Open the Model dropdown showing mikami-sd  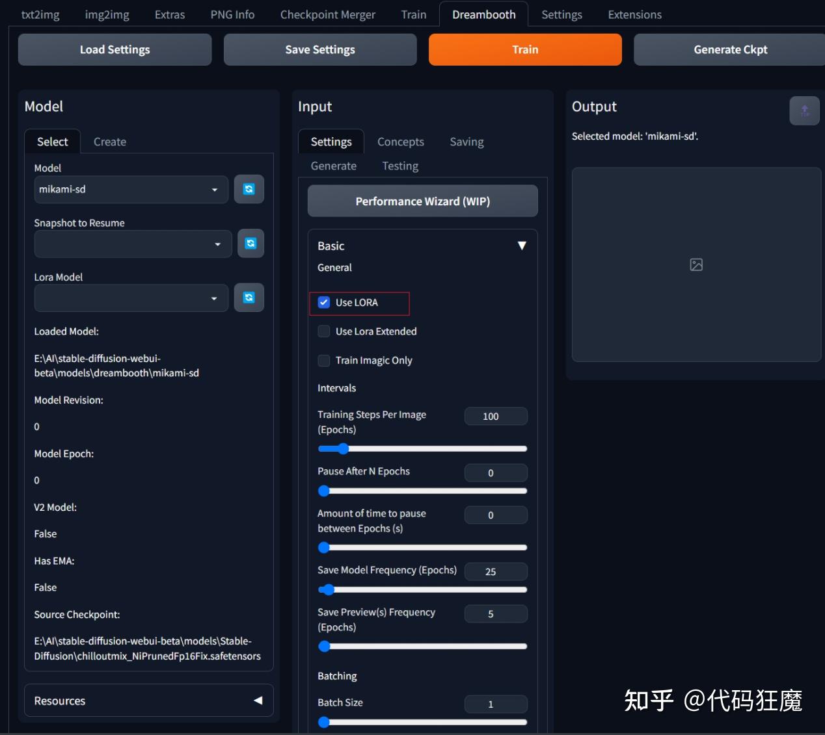[131, 189]
